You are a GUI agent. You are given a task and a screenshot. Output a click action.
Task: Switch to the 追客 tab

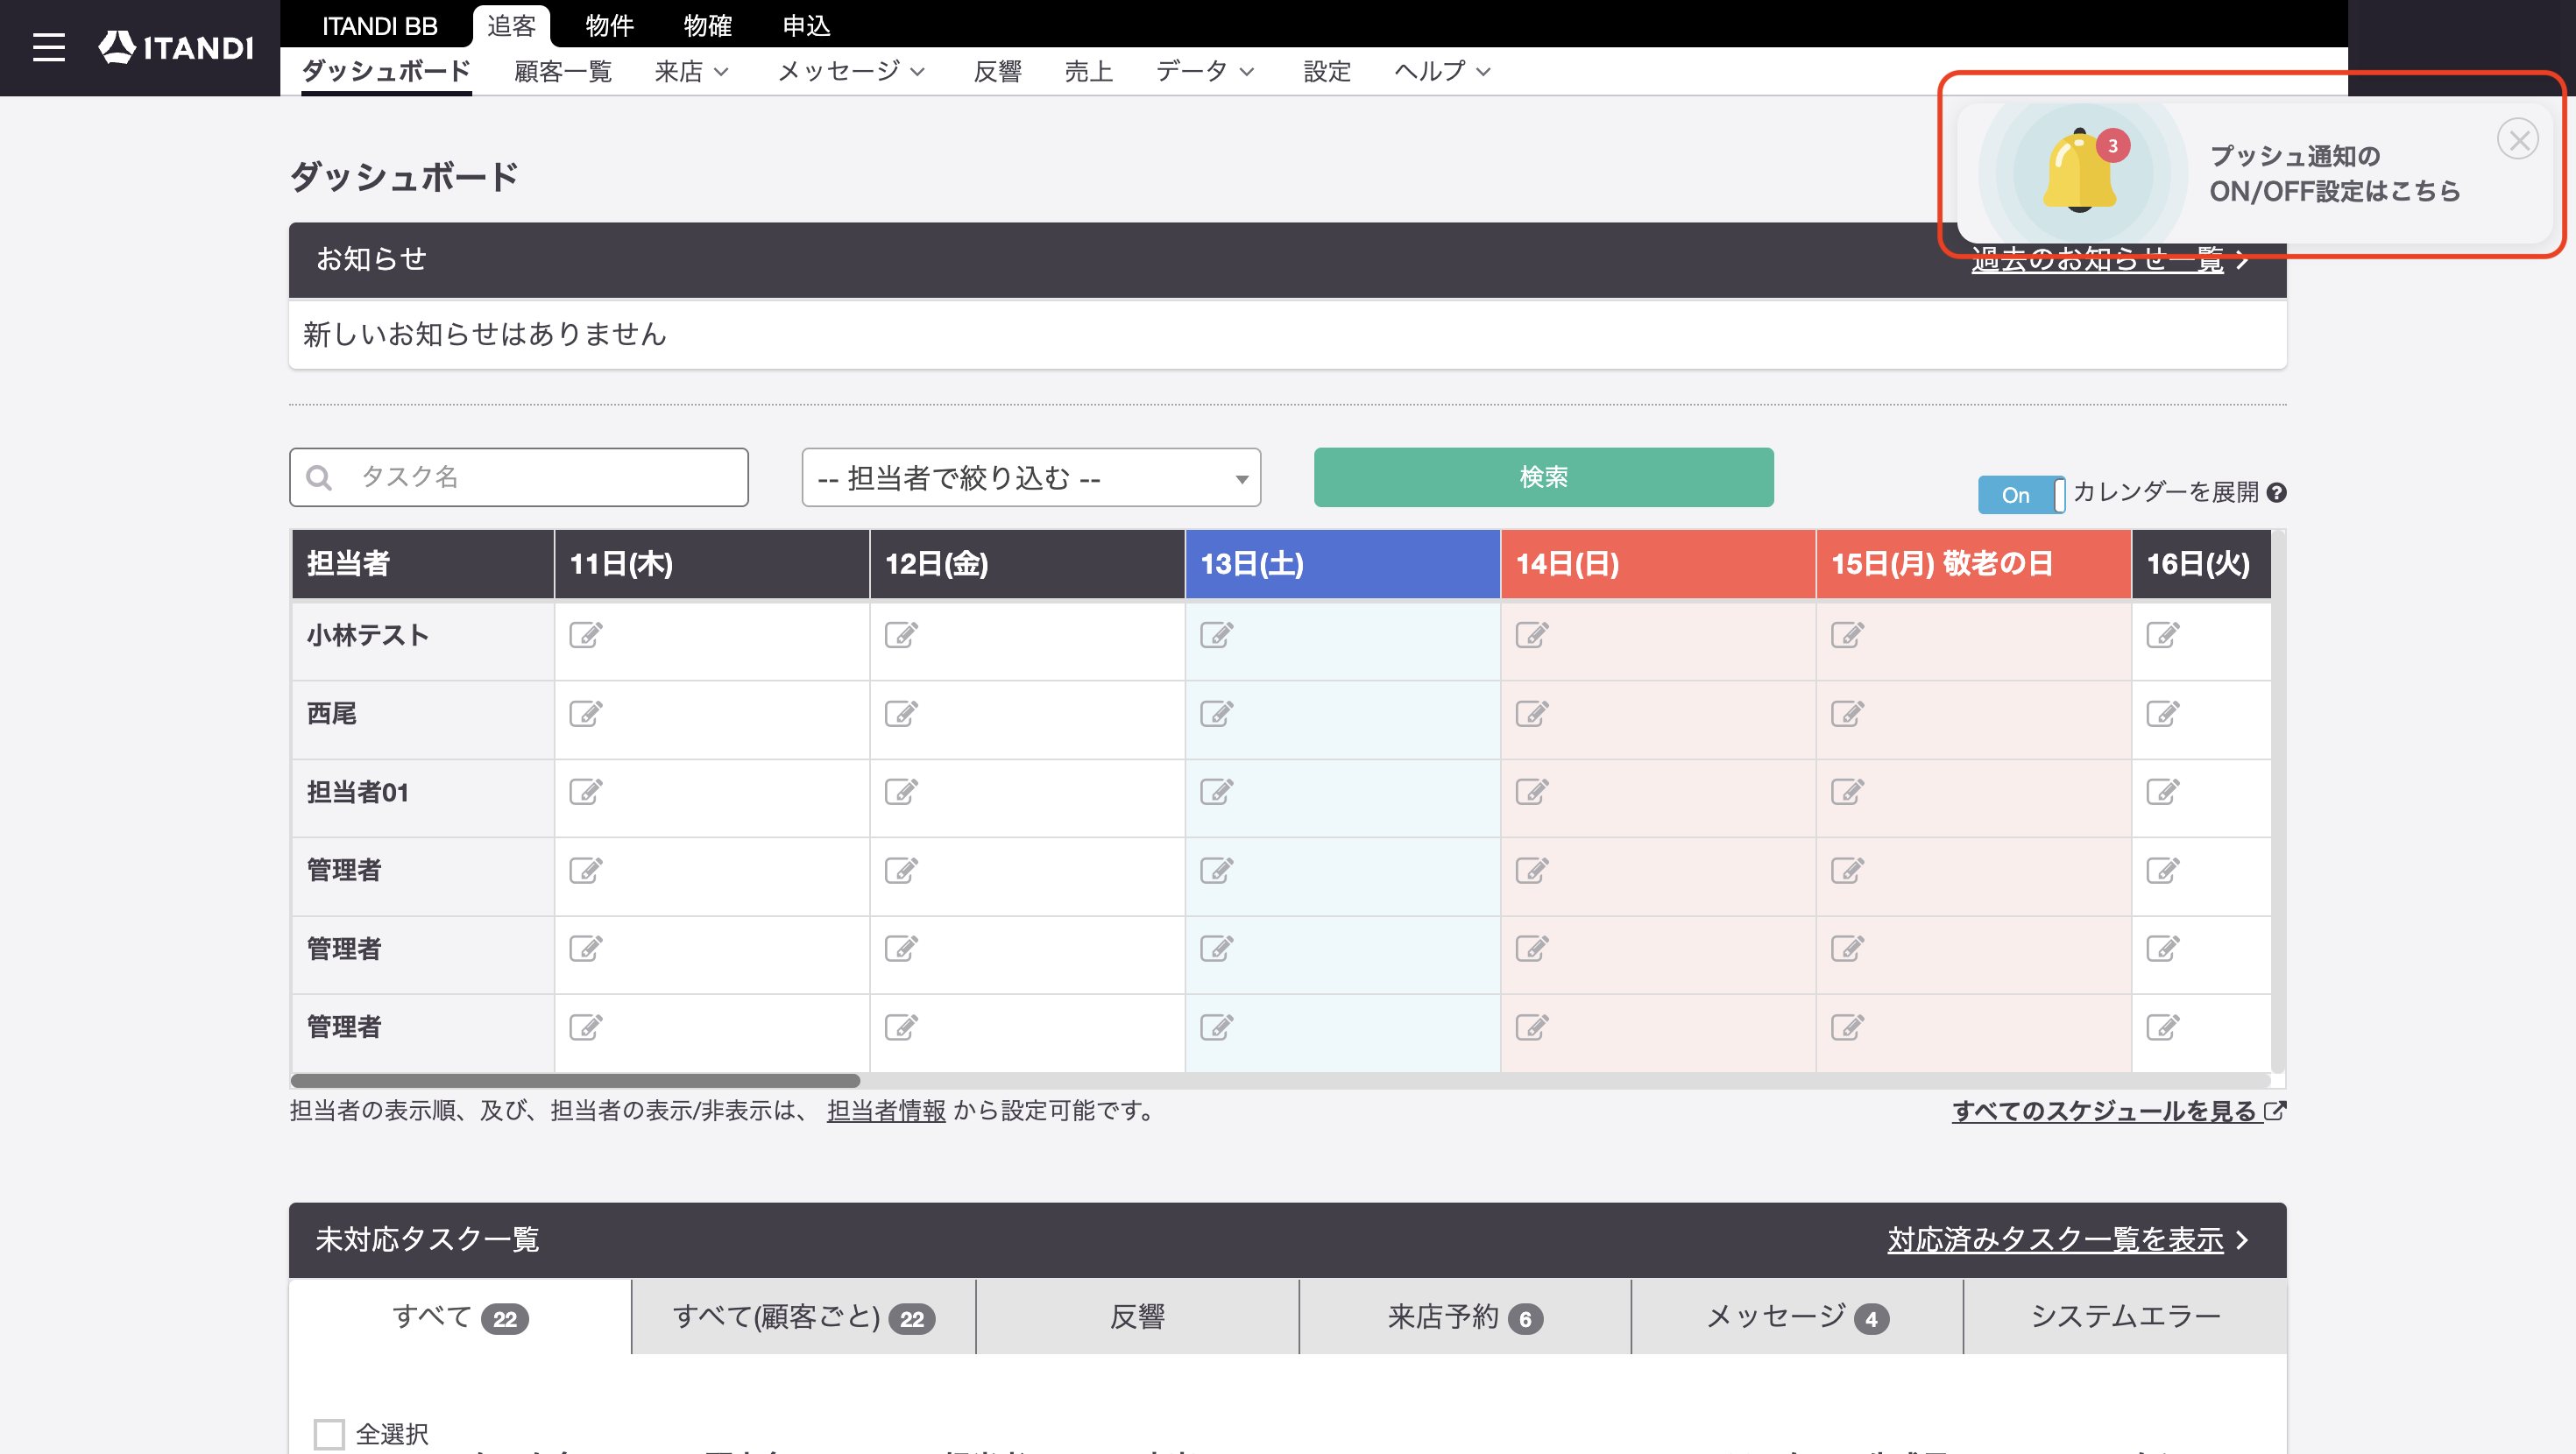[x=511, y=26]
